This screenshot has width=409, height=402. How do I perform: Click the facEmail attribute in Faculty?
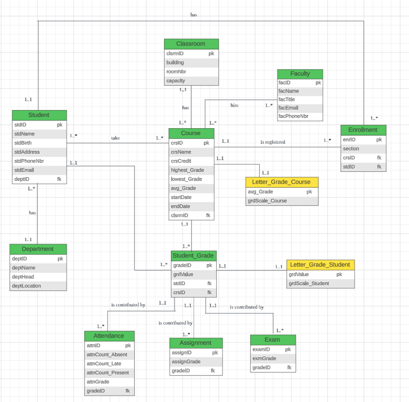pyautogui.click(x=289, y=108)
